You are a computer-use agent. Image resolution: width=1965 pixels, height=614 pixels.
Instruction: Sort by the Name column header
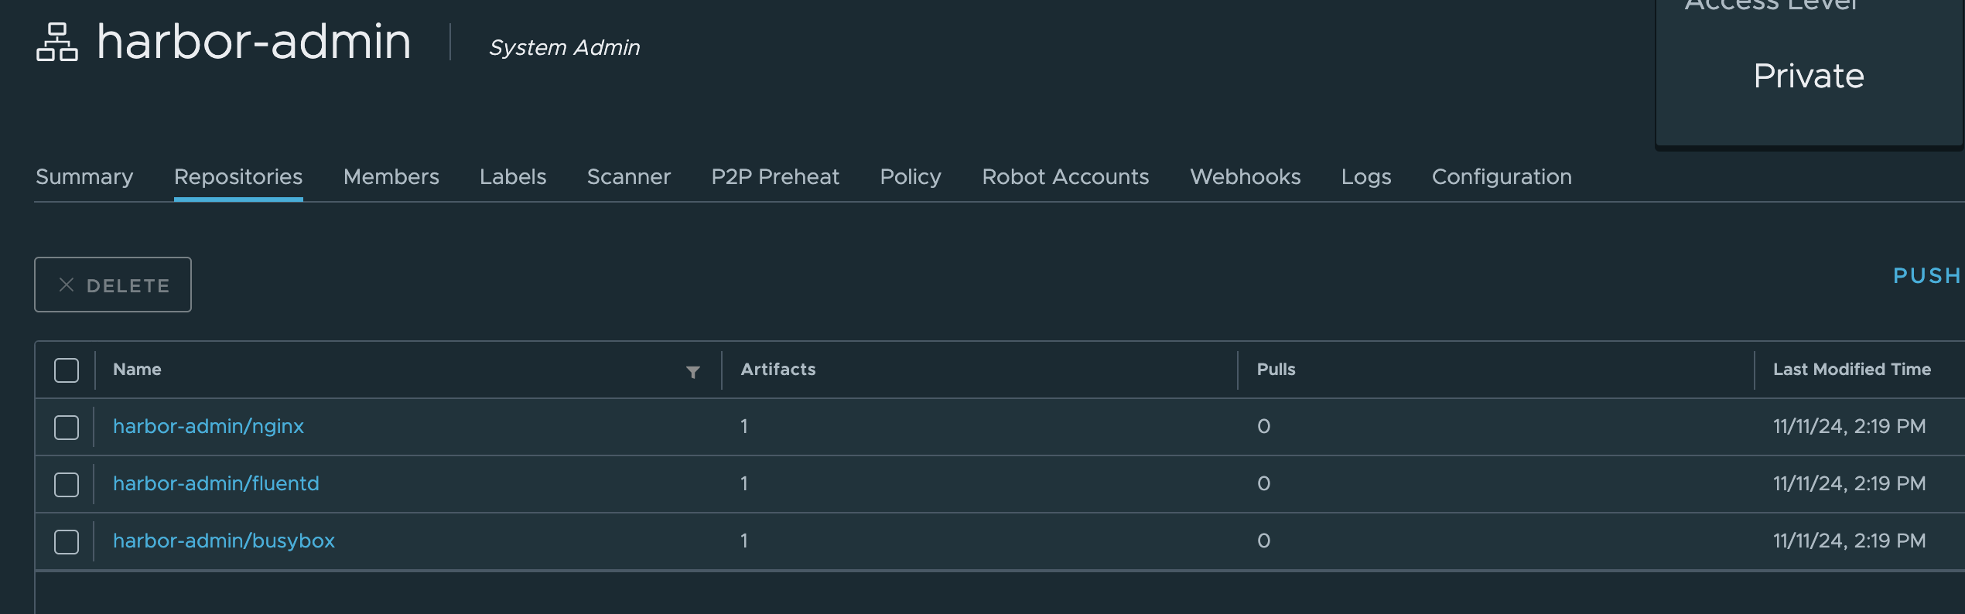point(137,370)
